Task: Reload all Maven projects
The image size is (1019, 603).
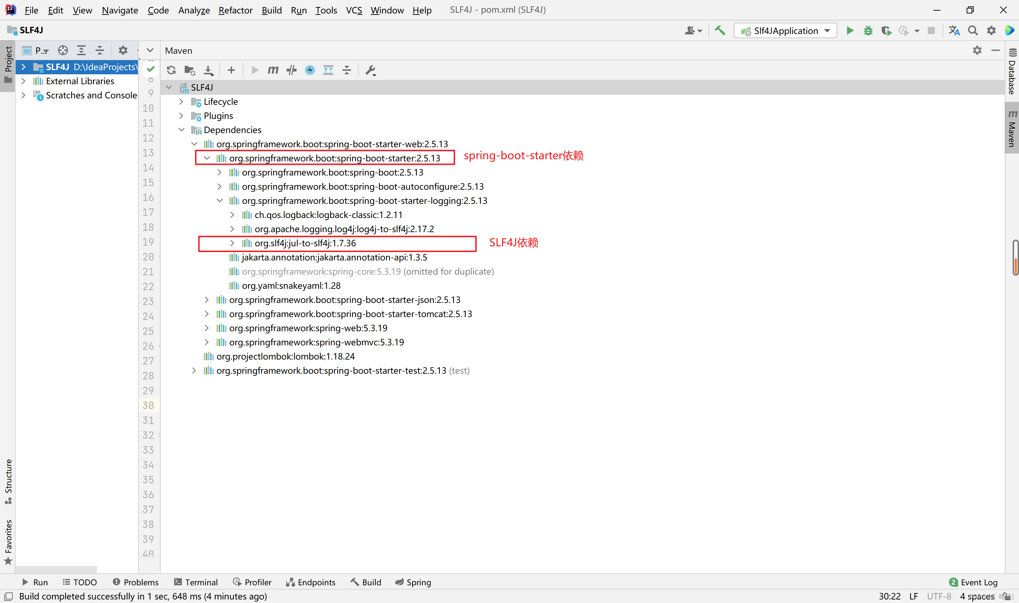Action: pyautogui.click(x=171, y=70)
